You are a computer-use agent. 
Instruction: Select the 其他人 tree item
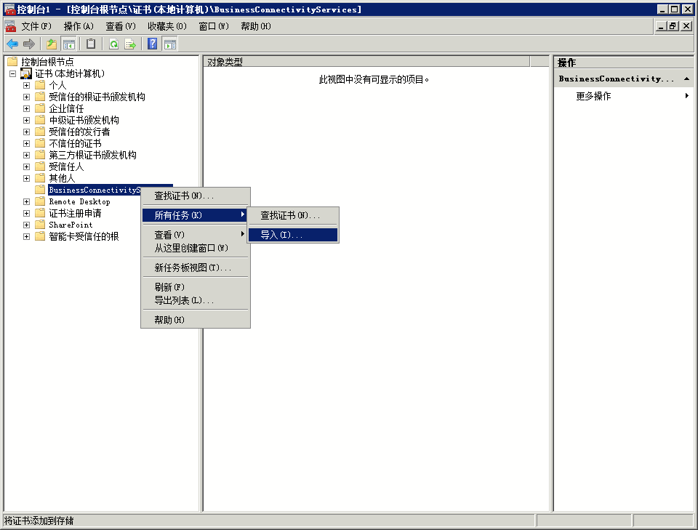point(62,178)
